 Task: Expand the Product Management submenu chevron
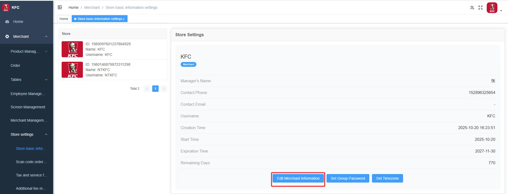click(46, 51)
